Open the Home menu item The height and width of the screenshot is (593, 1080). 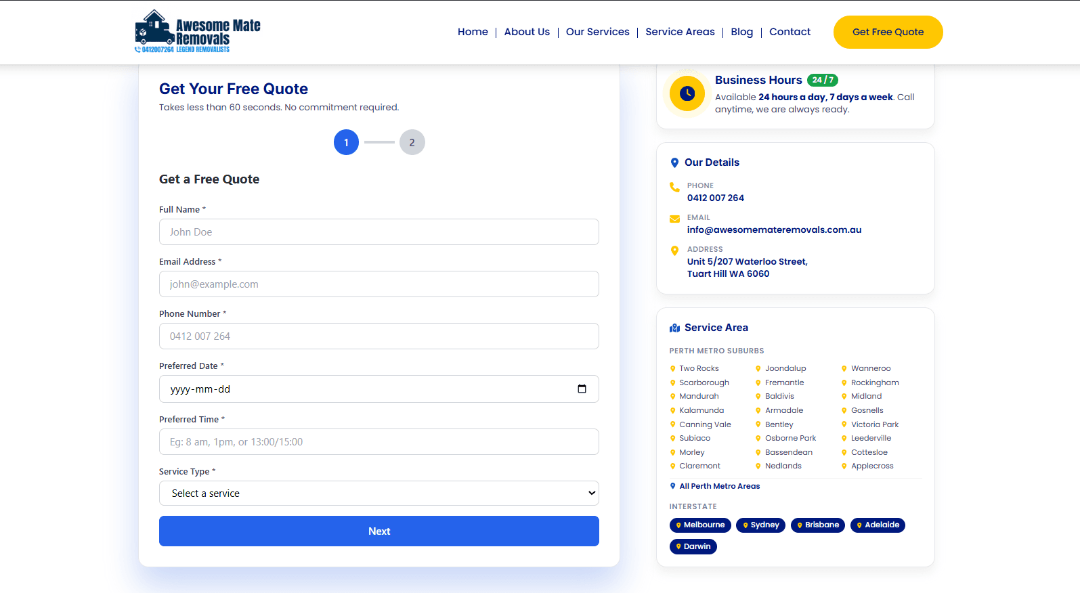tap(473, 32)
